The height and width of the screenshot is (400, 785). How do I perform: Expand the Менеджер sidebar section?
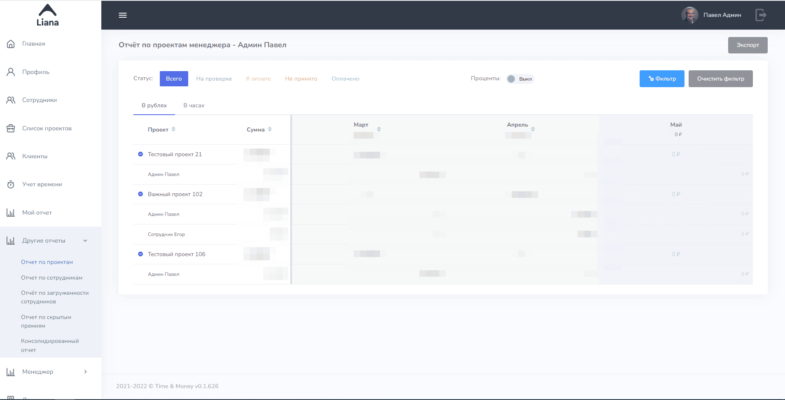coord(85,372)
